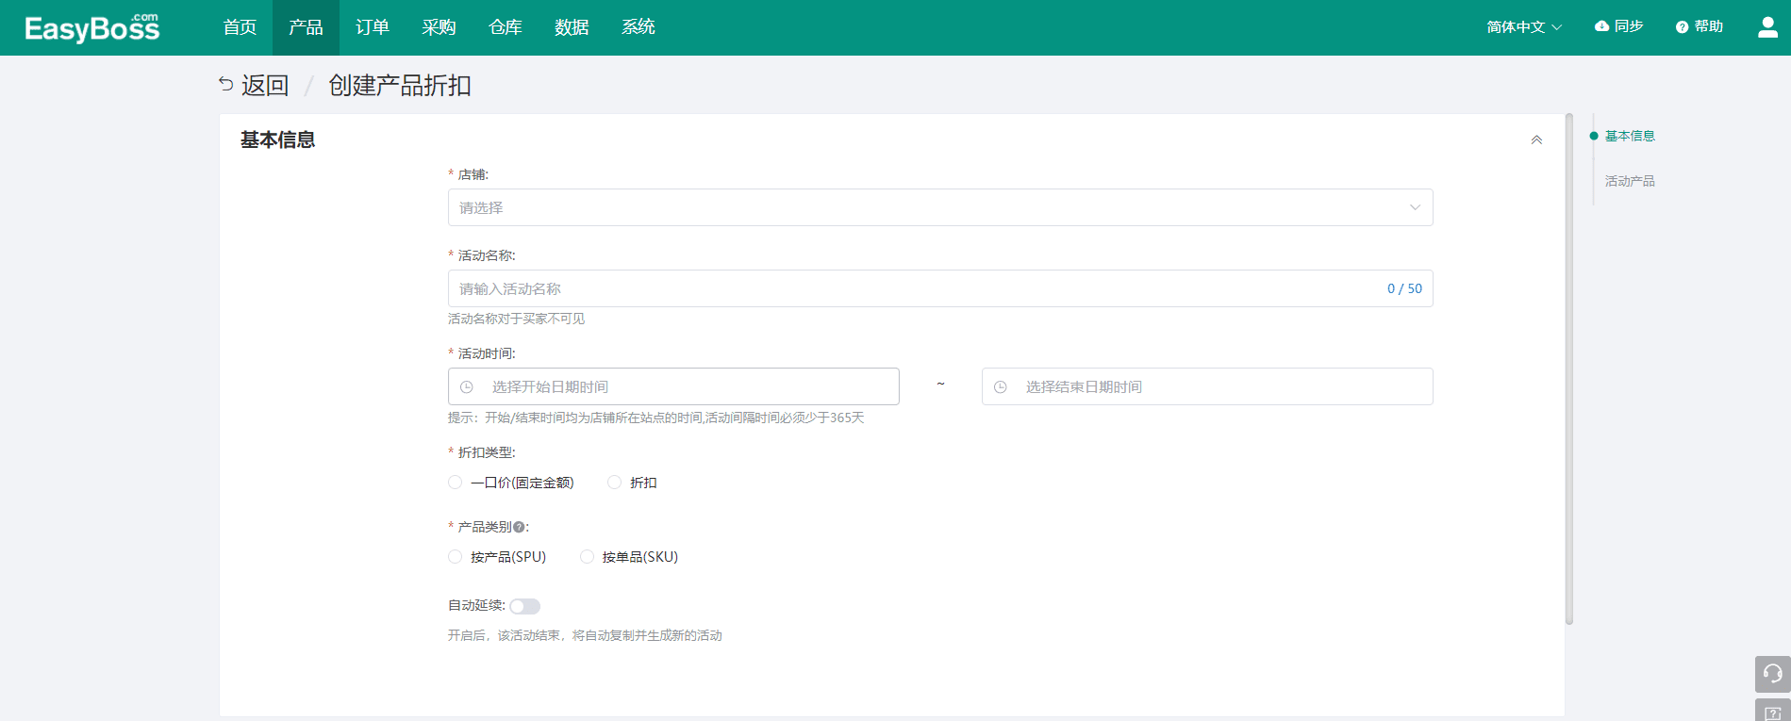This screenshot has width=1791, height=721.
Task: Open the user account profile icon
Action: click(1767, 27)
